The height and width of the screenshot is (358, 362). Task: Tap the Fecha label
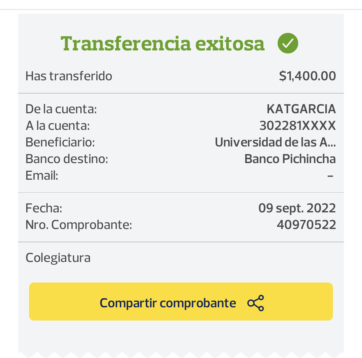44,208
